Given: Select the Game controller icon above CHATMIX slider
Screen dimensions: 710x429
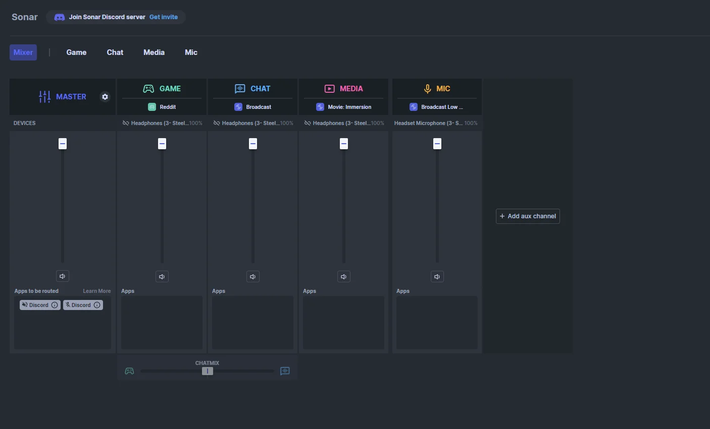Looking at the screenshot, I should (129, 371).
